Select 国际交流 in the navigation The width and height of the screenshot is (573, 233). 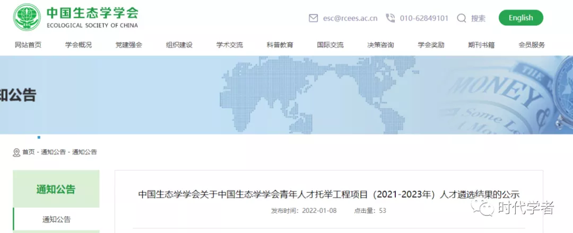pos(330,45)
